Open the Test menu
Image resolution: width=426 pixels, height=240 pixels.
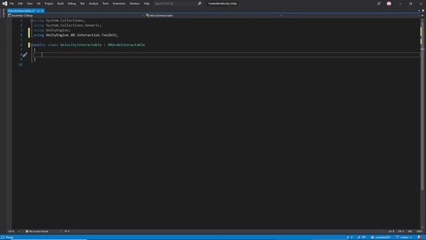(83, 3)
